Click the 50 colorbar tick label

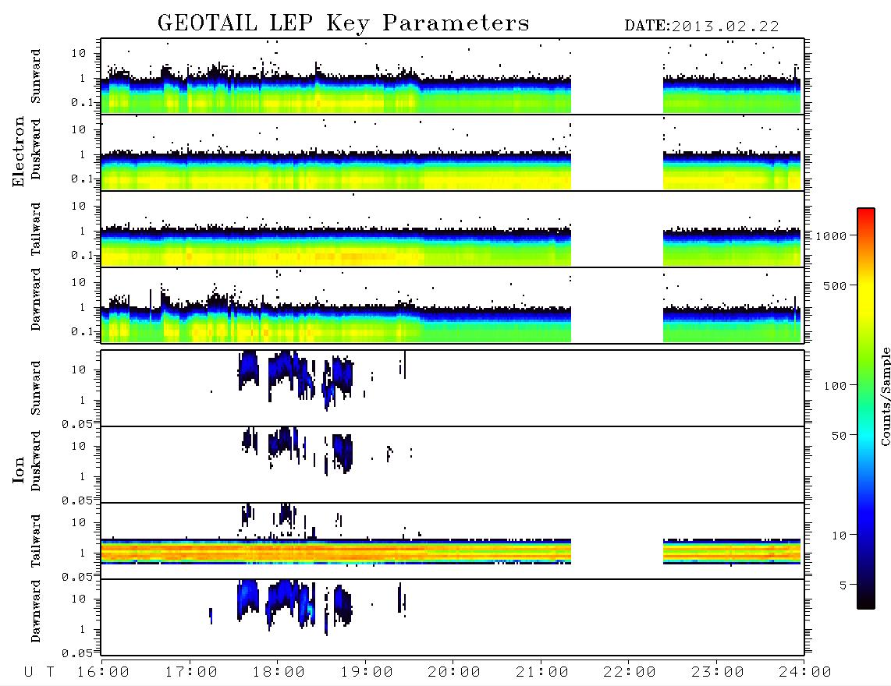point(839,436)
